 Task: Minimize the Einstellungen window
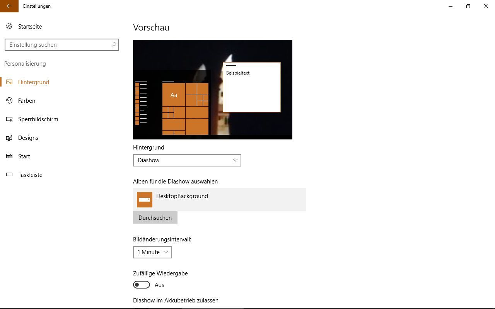[x=451, y=6]
